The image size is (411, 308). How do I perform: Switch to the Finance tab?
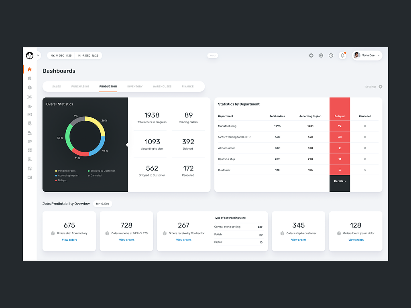click(188, 87)
